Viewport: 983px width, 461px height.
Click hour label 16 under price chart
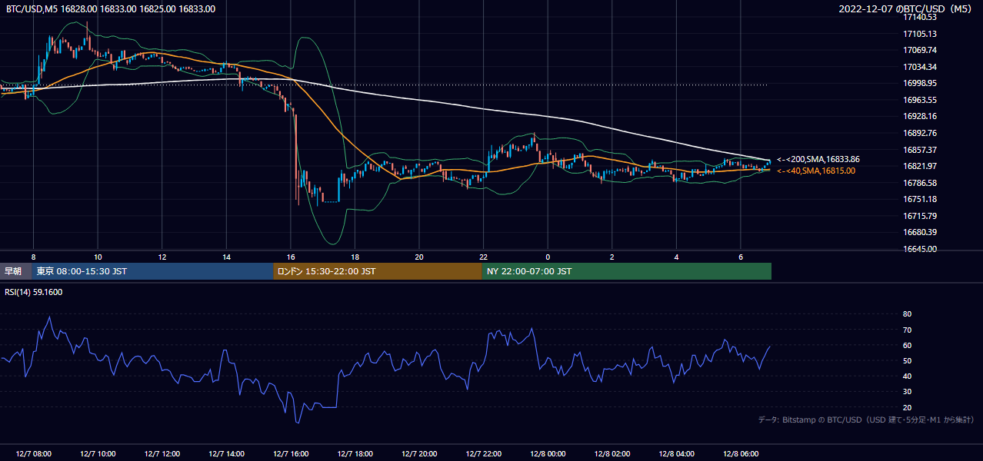(x=290, y=257)
